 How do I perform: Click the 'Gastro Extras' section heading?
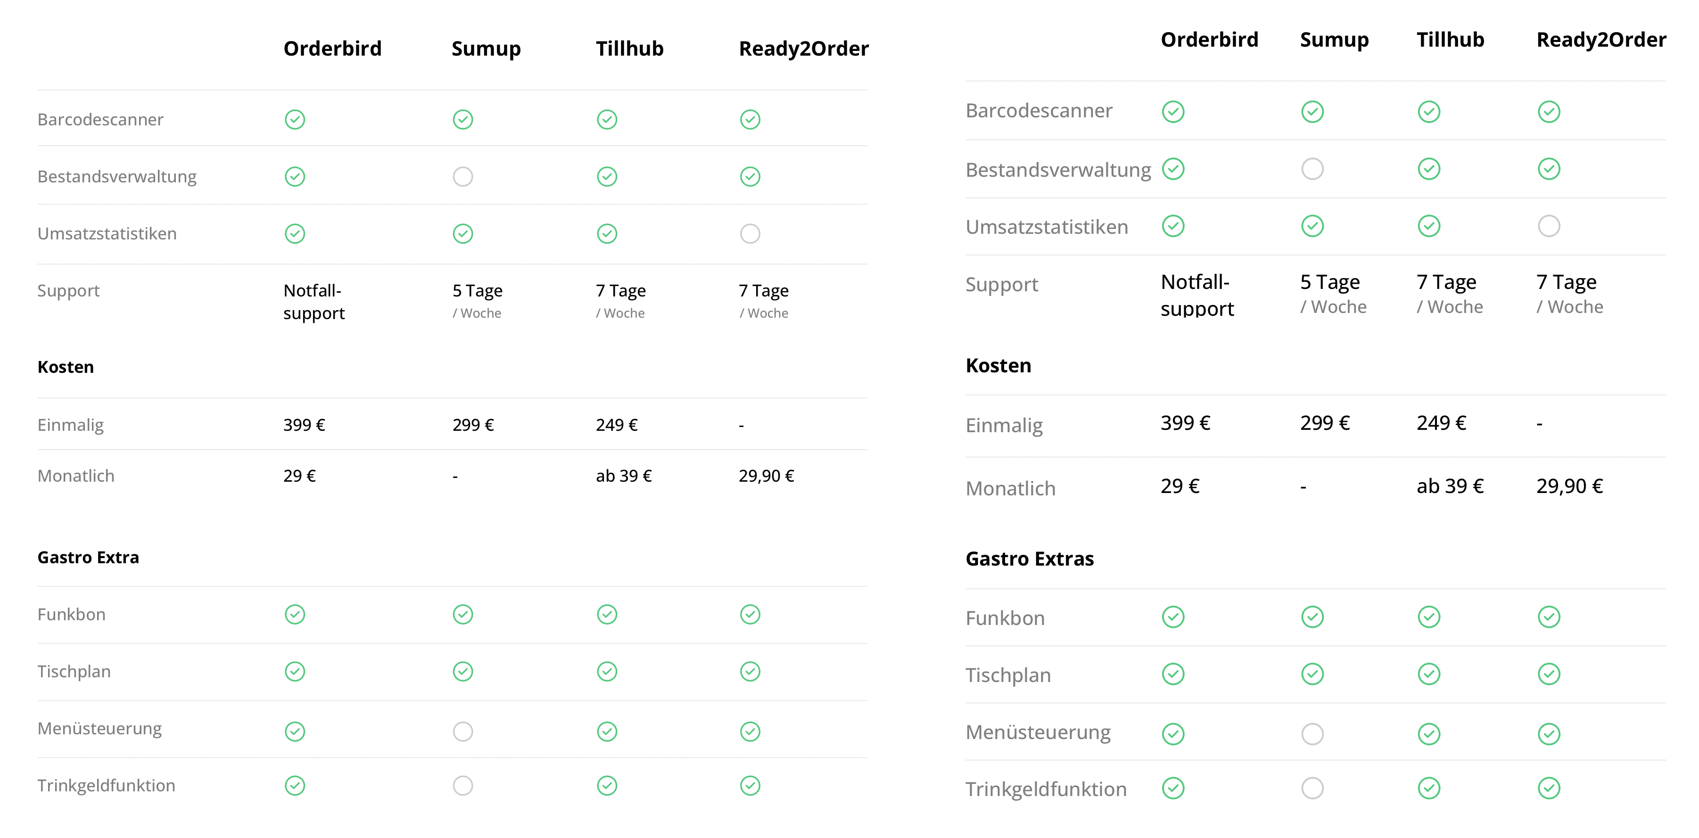pyautogui.click(x=1030, y=559)
